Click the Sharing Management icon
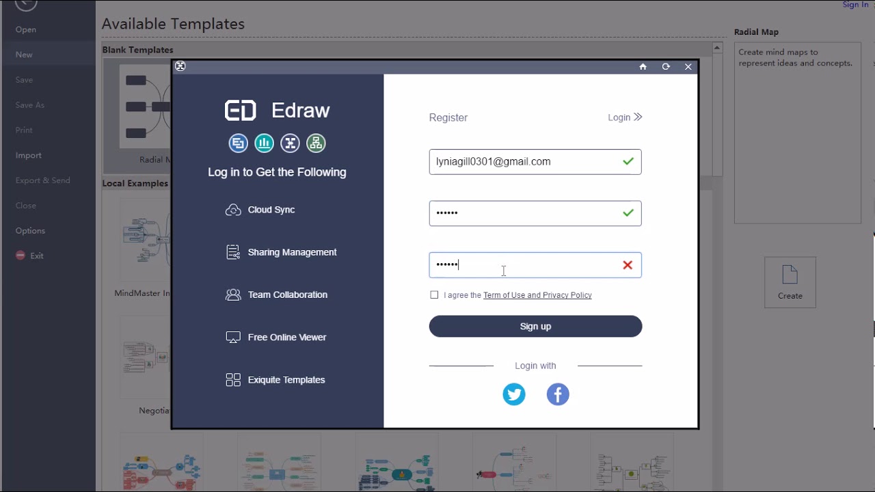This screenshot has height=492, width=875. click(x=233, y=252)
